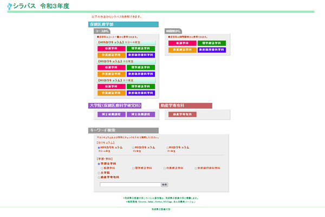Open 看護学科 under H25カリキュラム courses
This screenshot has height=217, width=325.
112,49
